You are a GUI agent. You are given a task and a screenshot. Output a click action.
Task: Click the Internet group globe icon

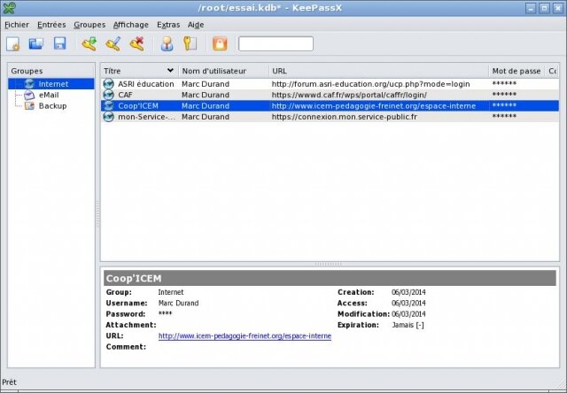click(29, 84)
